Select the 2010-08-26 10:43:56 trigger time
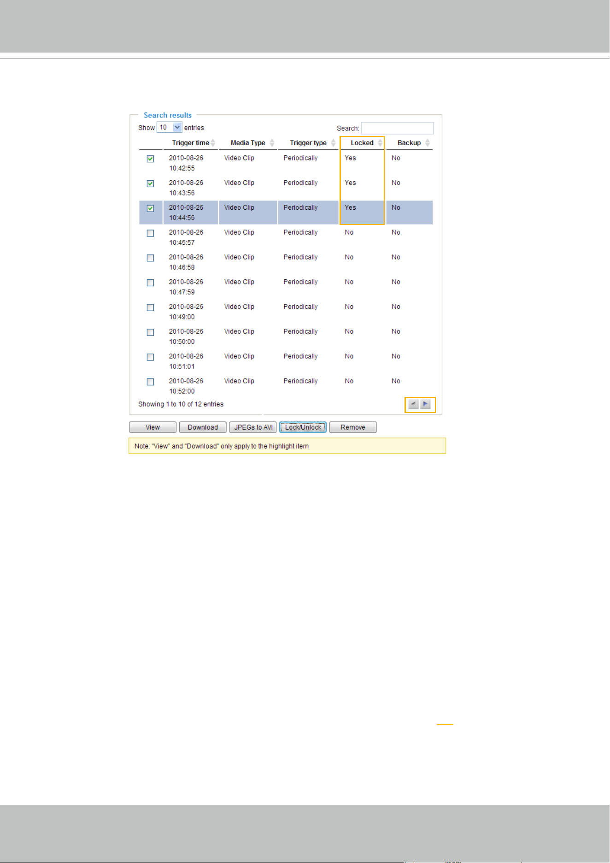 coord(186,188)
